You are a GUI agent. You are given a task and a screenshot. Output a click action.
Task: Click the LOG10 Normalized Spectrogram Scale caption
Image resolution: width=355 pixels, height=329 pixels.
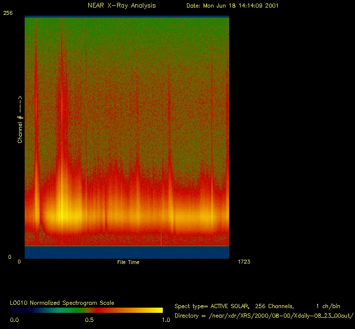tap(62, 303)
